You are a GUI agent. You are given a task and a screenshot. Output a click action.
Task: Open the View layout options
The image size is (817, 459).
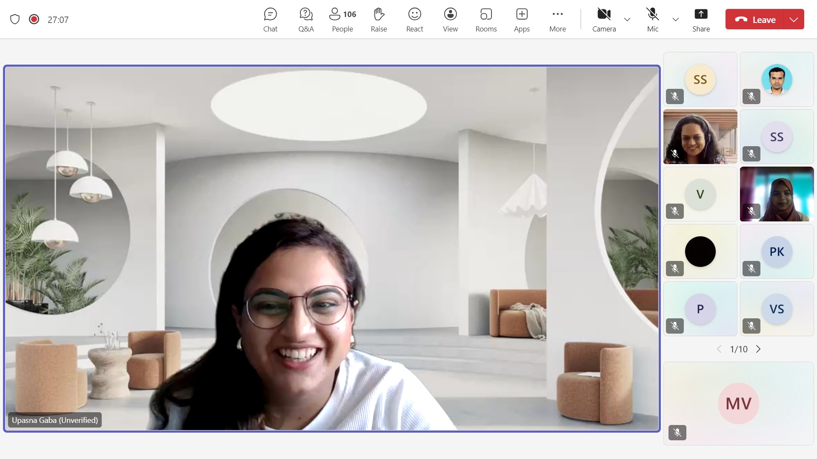(x=450, y=20)
